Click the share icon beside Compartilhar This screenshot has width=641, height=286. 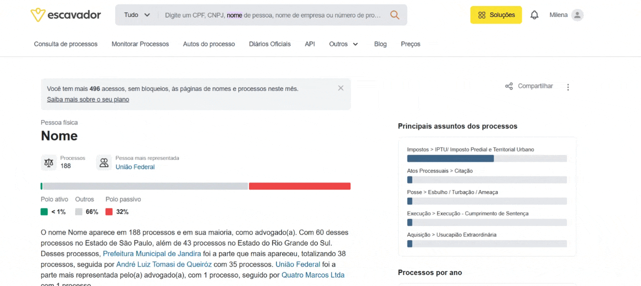coord(509,86)
